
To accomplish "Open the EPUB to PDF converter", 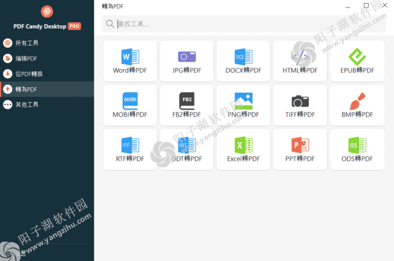I will pyautogui.click(x=357, y=61).
